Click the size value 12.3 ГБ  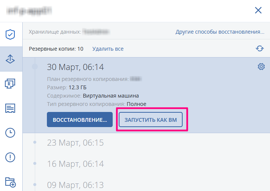tap(78, 87)
